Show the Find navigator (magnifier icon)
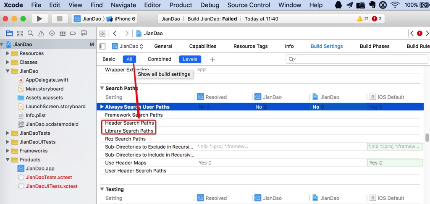This screenshot has height=204, width=430. tap(30, 33)
